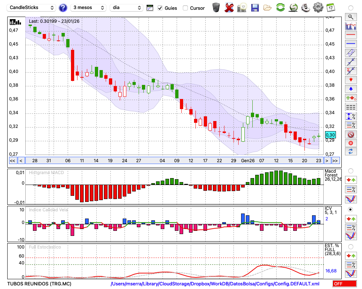Click the current price label 0,30
Image resolution: width=362 pixels, height=289 pixels.
[331, 135]
